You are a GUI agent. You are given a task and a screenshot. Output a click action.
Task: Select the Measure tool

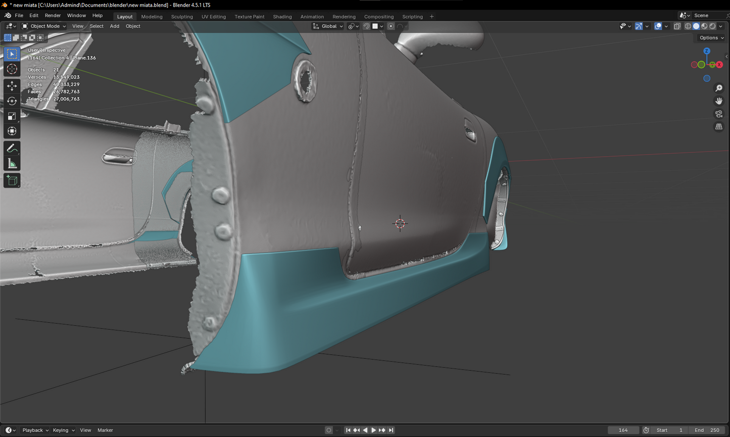[12, 164]
